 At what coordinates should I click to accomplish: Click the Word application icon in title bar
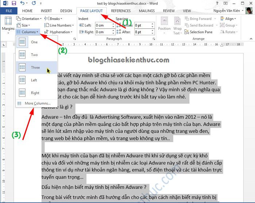pyautogui.click(x=5, y=3)
